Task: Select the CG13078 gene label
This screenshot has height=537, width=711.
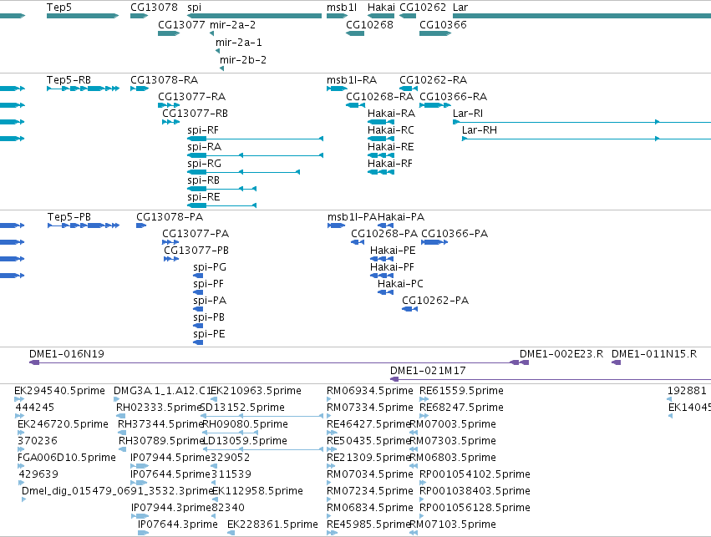Action: (154, 8)
